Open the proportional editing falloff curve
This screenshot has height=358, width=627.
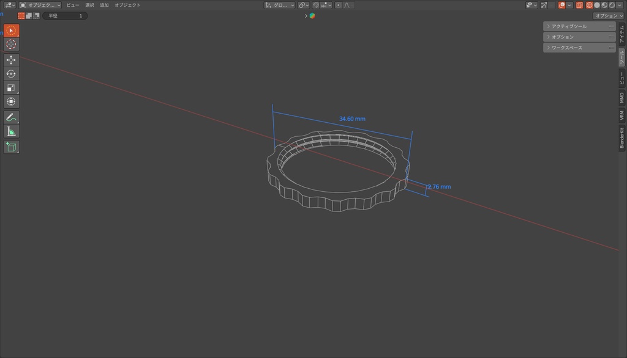(348, 5)
